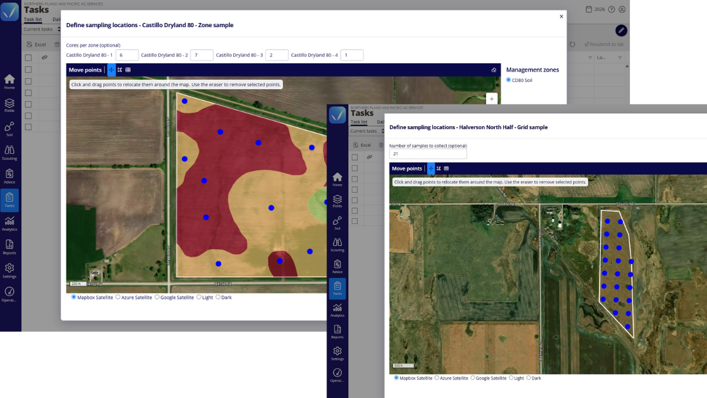707x398 pixels.
Task: Click the Castillo Dryland 80 - 2 cores field
Action: point(202,55)
